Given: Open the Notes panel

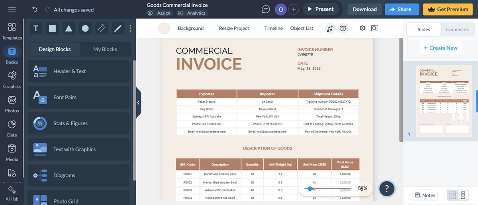Looking at the screenshot, I should [x=425, y=195].
